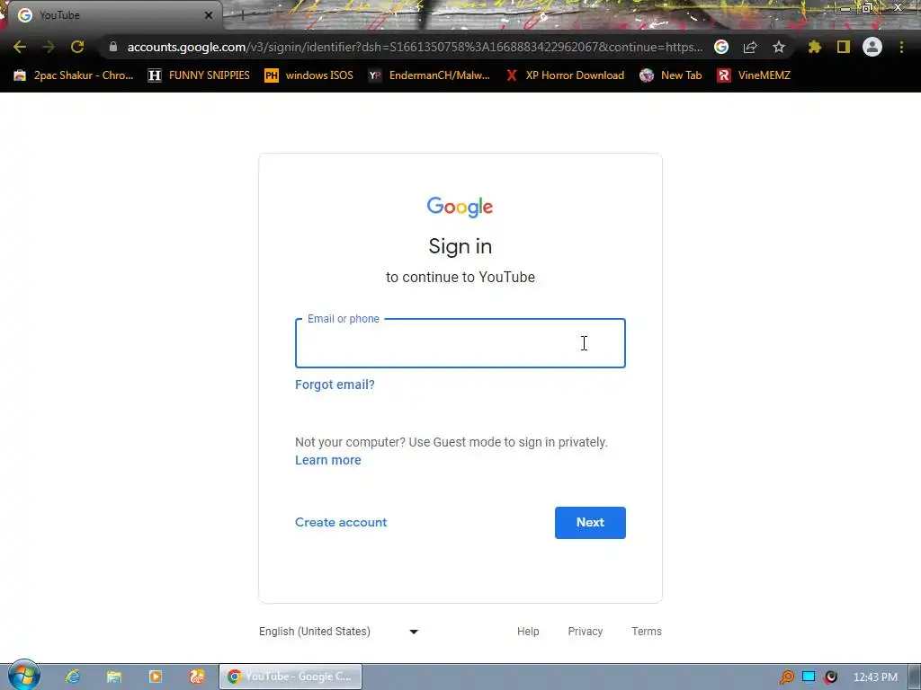Viewport: 921px width, 690px height.
Task: Open the Terms footer link
Action: (x=647, y=632)
